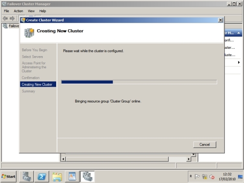Screen dimensions: 244x183
Task: Select Access Point for Administering the Cluster step
Action: 34,67
